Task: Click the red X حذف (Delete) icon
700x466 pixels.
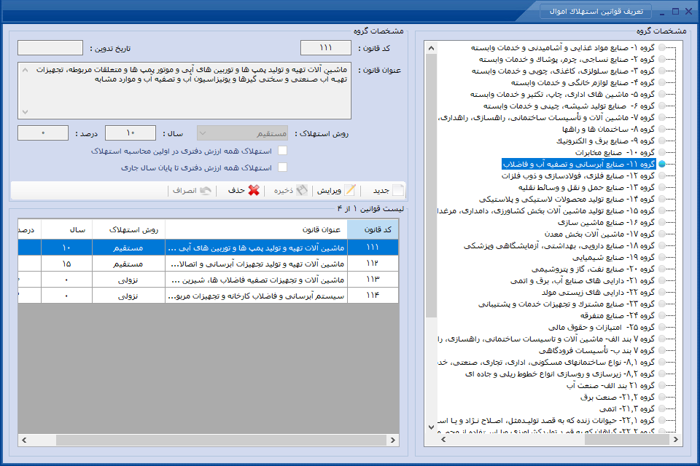Action: 254,191
